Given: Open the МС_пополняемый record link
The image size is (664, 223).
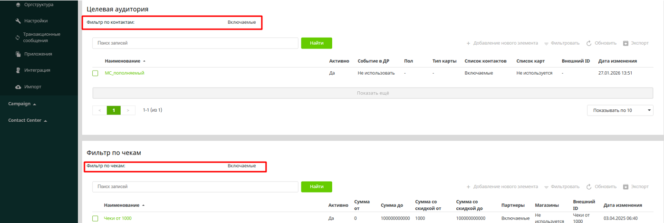Looking at the screenshot, I should point(124,73).
